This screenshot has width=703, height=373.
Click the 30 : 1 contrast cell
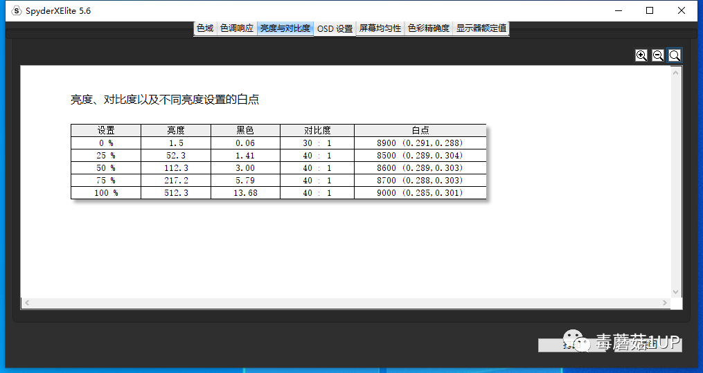click(x=317, y=143)
